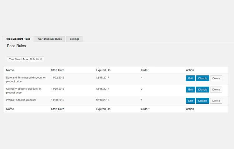Click expiry date 12/10/2017

coord(103,100)
